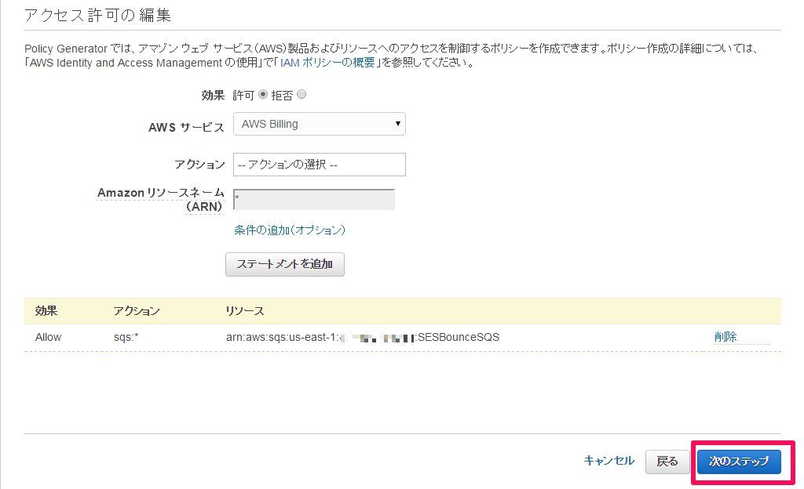Screen dimensions: 804x489
Task: Click the キャンセル link
Action: pyautogui.click(x=608, y=460)
